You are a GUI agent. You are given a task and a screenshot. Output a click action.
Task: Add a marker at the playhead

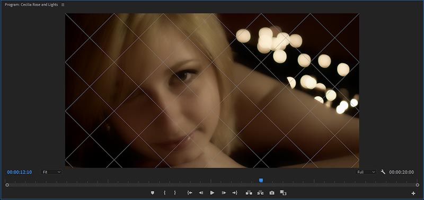click(x=153, y=193)
